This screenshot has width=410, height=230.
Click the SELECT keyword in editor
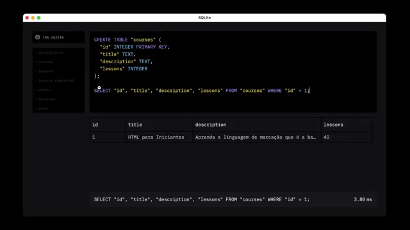[x=102, y=91]
